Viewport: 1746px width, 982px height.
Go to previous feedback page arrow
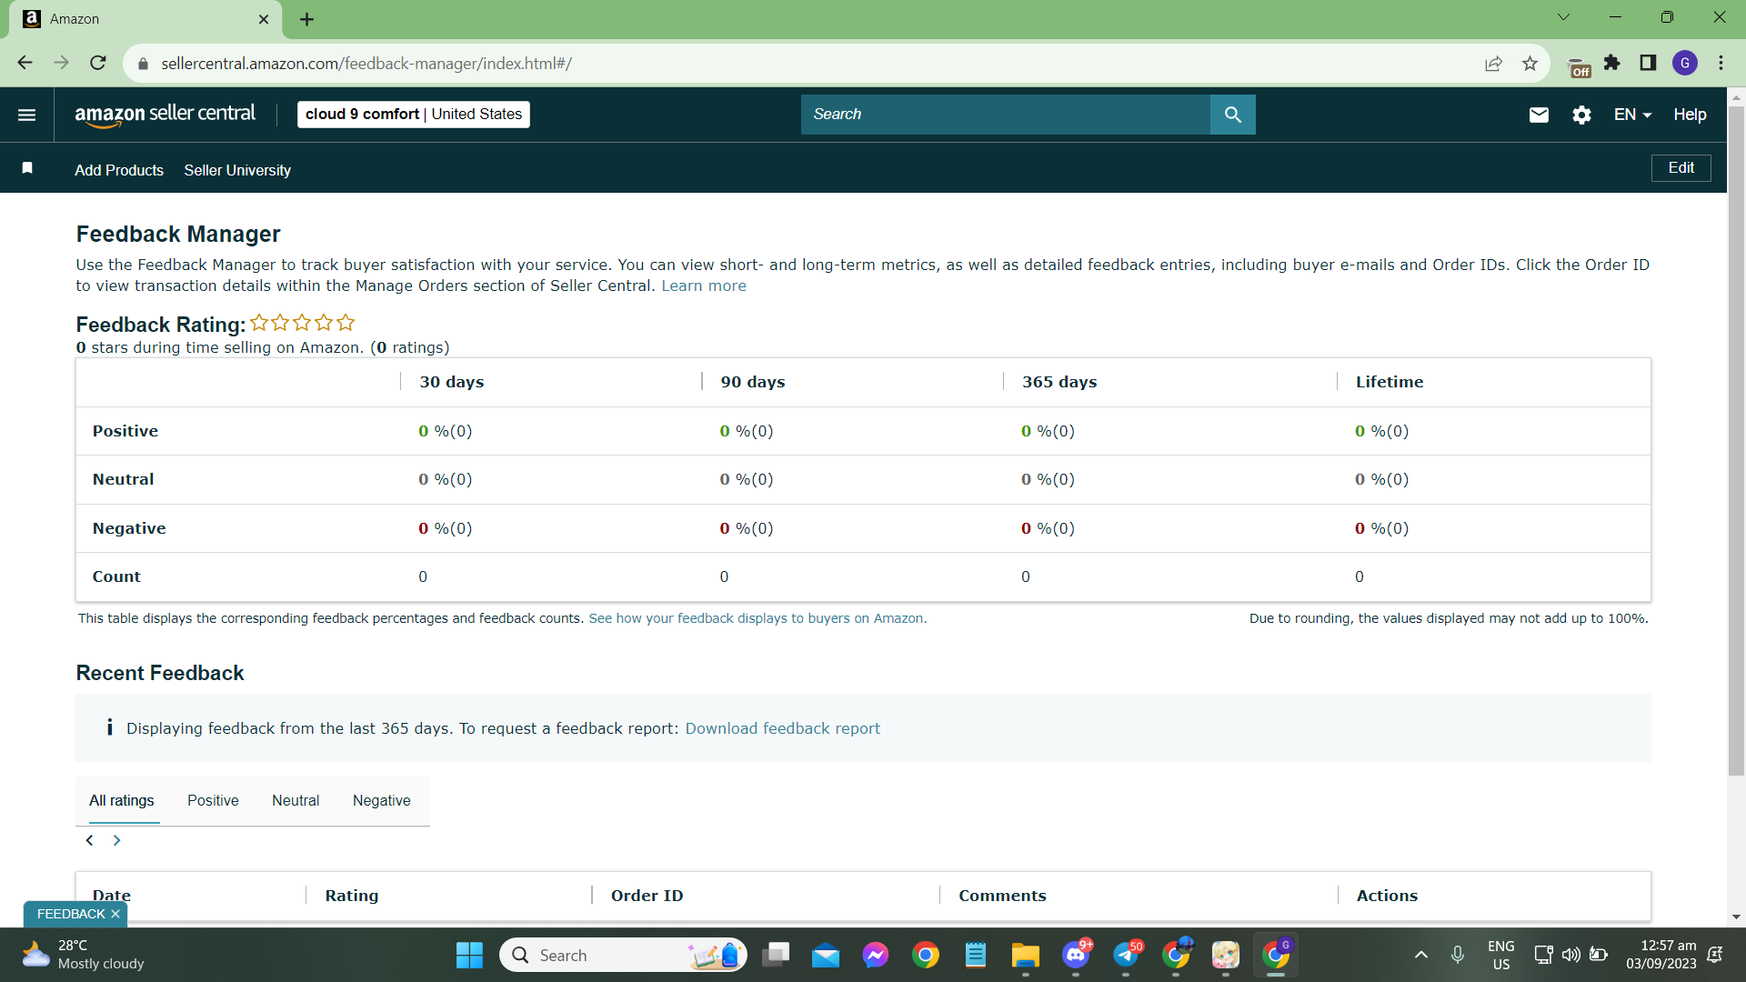click(x=89, y=840)
